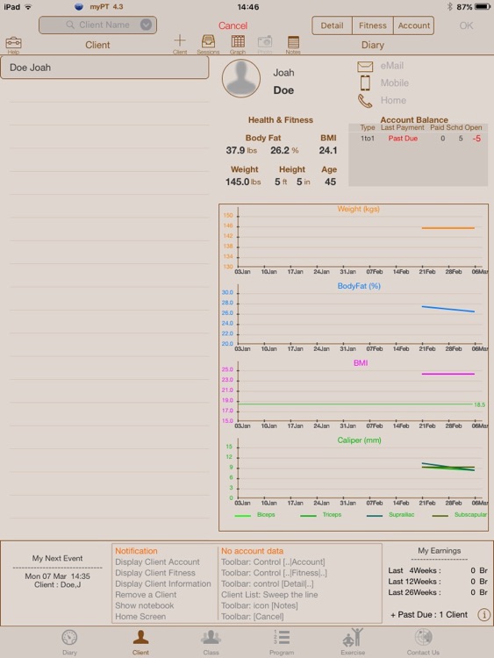Tap the client profile photo placeholder
The height and width of the screenshot is (658, 494).
click(241, 78)
